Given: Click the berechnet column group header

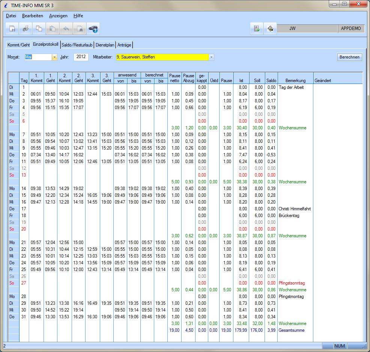Looking at the screenshot, I should click(x=154, y=75).
